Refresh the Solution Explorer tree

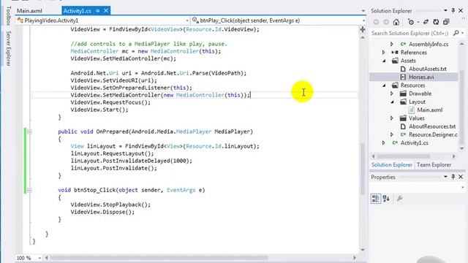coord(436,22)
